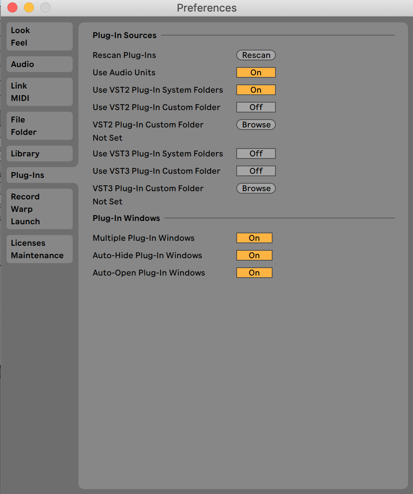Screen dimensions: 413x494
Task: Click the Use VST2 Plug-In System Folders label
Action: pyautogui.click(x=158, y=90)
